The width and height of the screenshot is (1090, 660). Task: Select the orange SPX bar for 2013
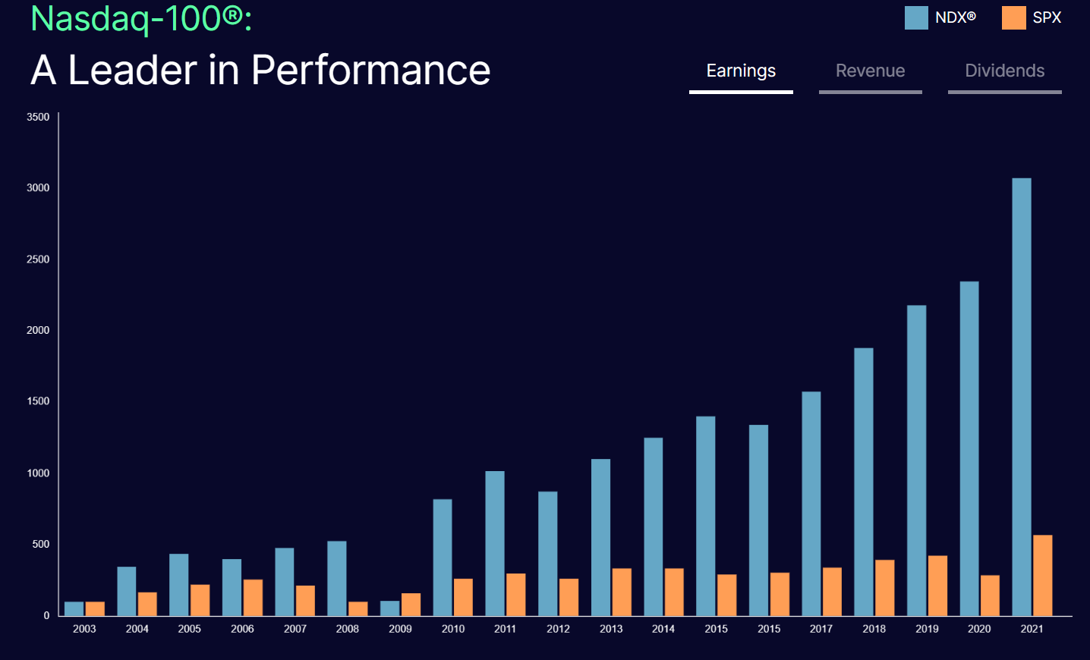(622, 592)
